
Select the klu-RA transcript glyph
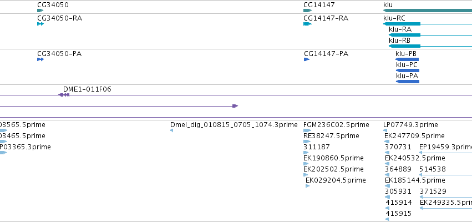point(404,35)
